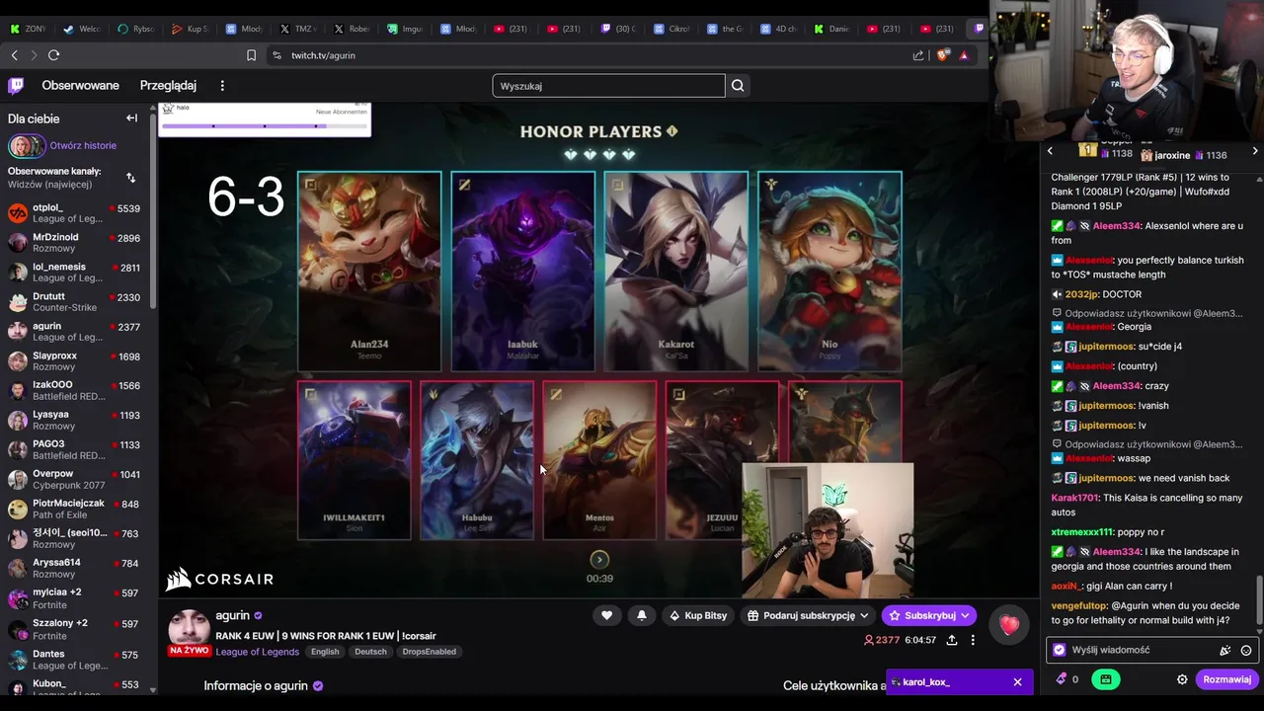Image resolution: width=1264 pixels, height=711 pixels.
Task: Honor Kakarot's Kai'Sa card
Action: pyautogui.click(x=675, y=272)
